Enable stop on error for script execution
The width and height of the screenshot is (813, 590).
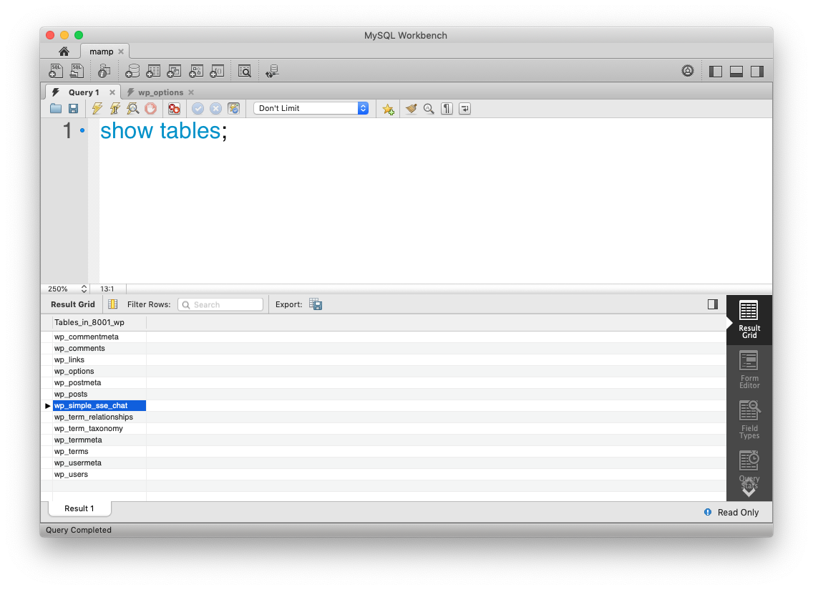point(174,108)
